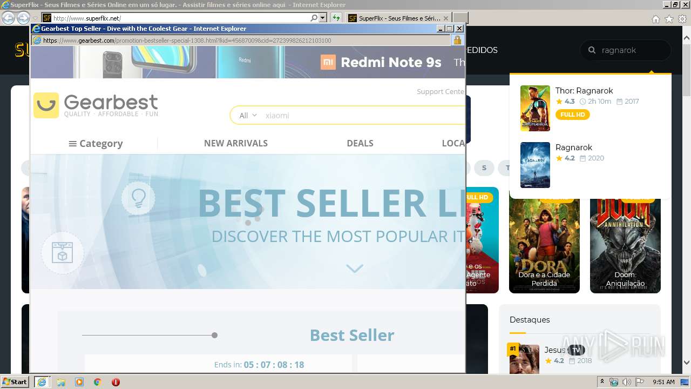The width and height of the screenshot is (691, 389).
Task: Open the DEALS menu in Gearbest
Action: [360, 143]
